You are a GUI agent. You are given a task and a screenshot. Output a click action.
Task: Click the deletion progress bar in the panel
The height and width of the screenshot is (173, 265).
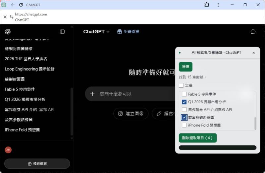[218, 148]
